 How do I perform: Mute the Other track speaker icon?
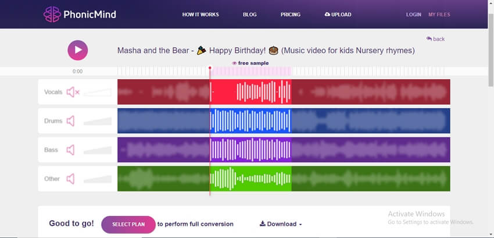(x=70, y=179)
